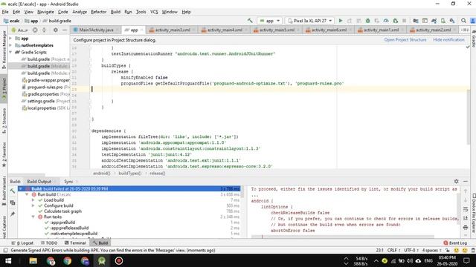The image size is (476, 267).
Task: Open Build panel settings gear
Action: [x=456, y=181]
